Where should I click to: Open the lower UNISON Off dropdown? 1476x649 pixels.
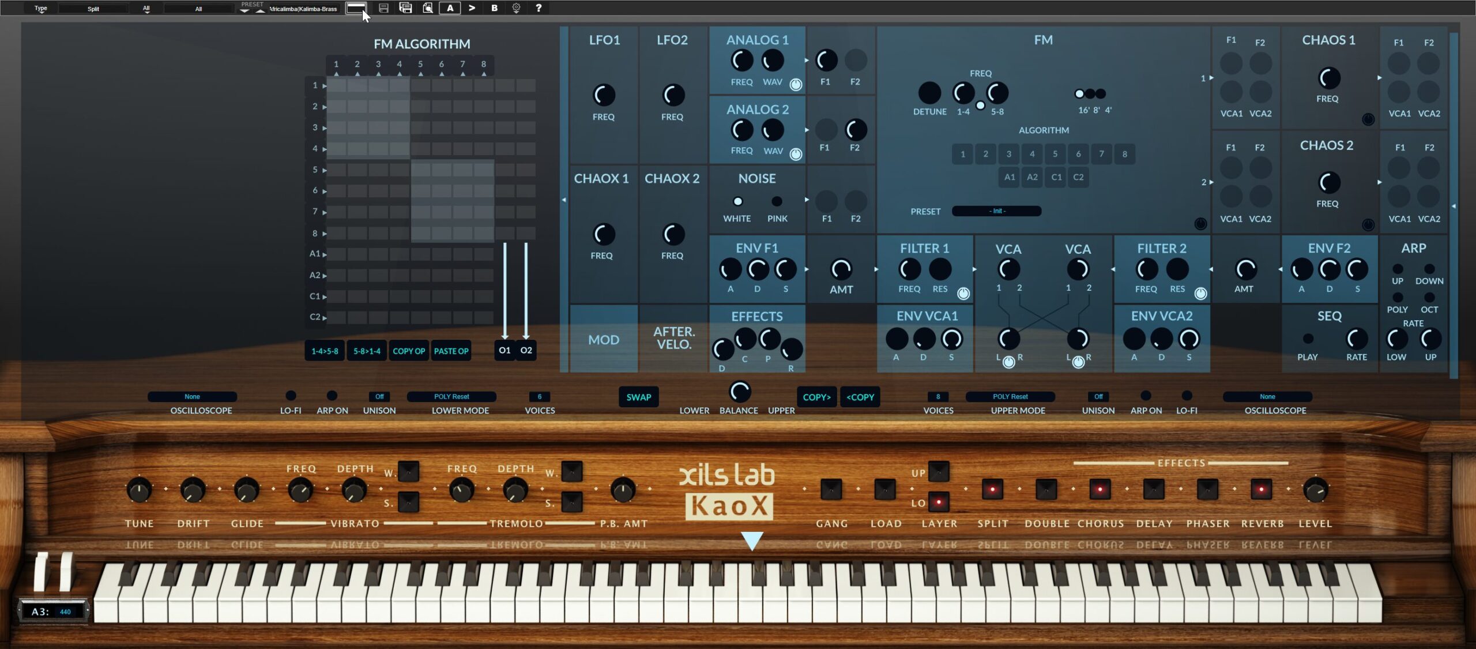[379, 397]
